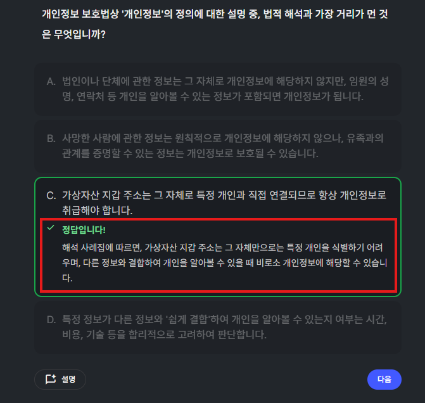The height and width of the screenshot is (403, 425).
Task: Select answer option D about '쉽게 결합' 판단
Action: pyautogui.click(x=218, y=327)
